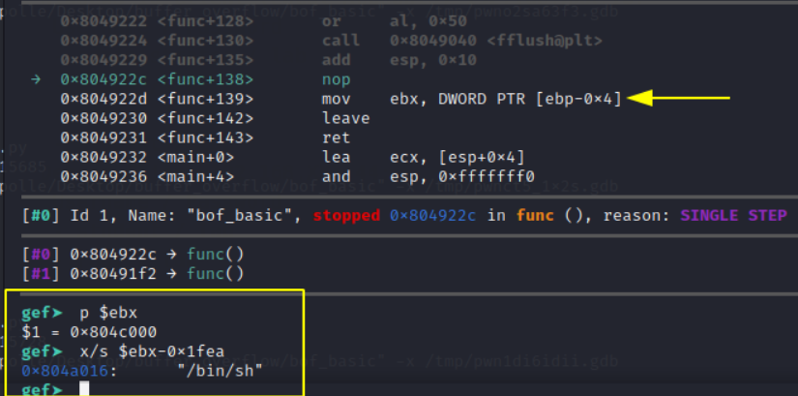Click the red stopped status text
Image resolution: width=798 pixels, height=396 pixels.
tap(346, 216)
